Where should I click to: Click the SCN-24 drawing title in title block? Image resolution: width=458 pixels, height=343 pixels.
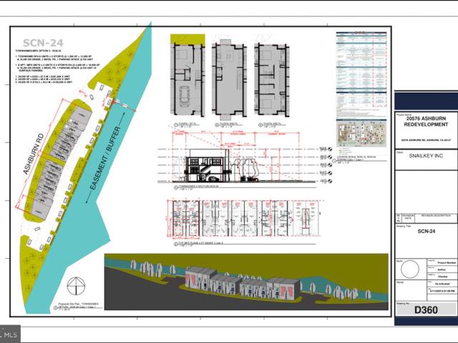pos(425,231)
